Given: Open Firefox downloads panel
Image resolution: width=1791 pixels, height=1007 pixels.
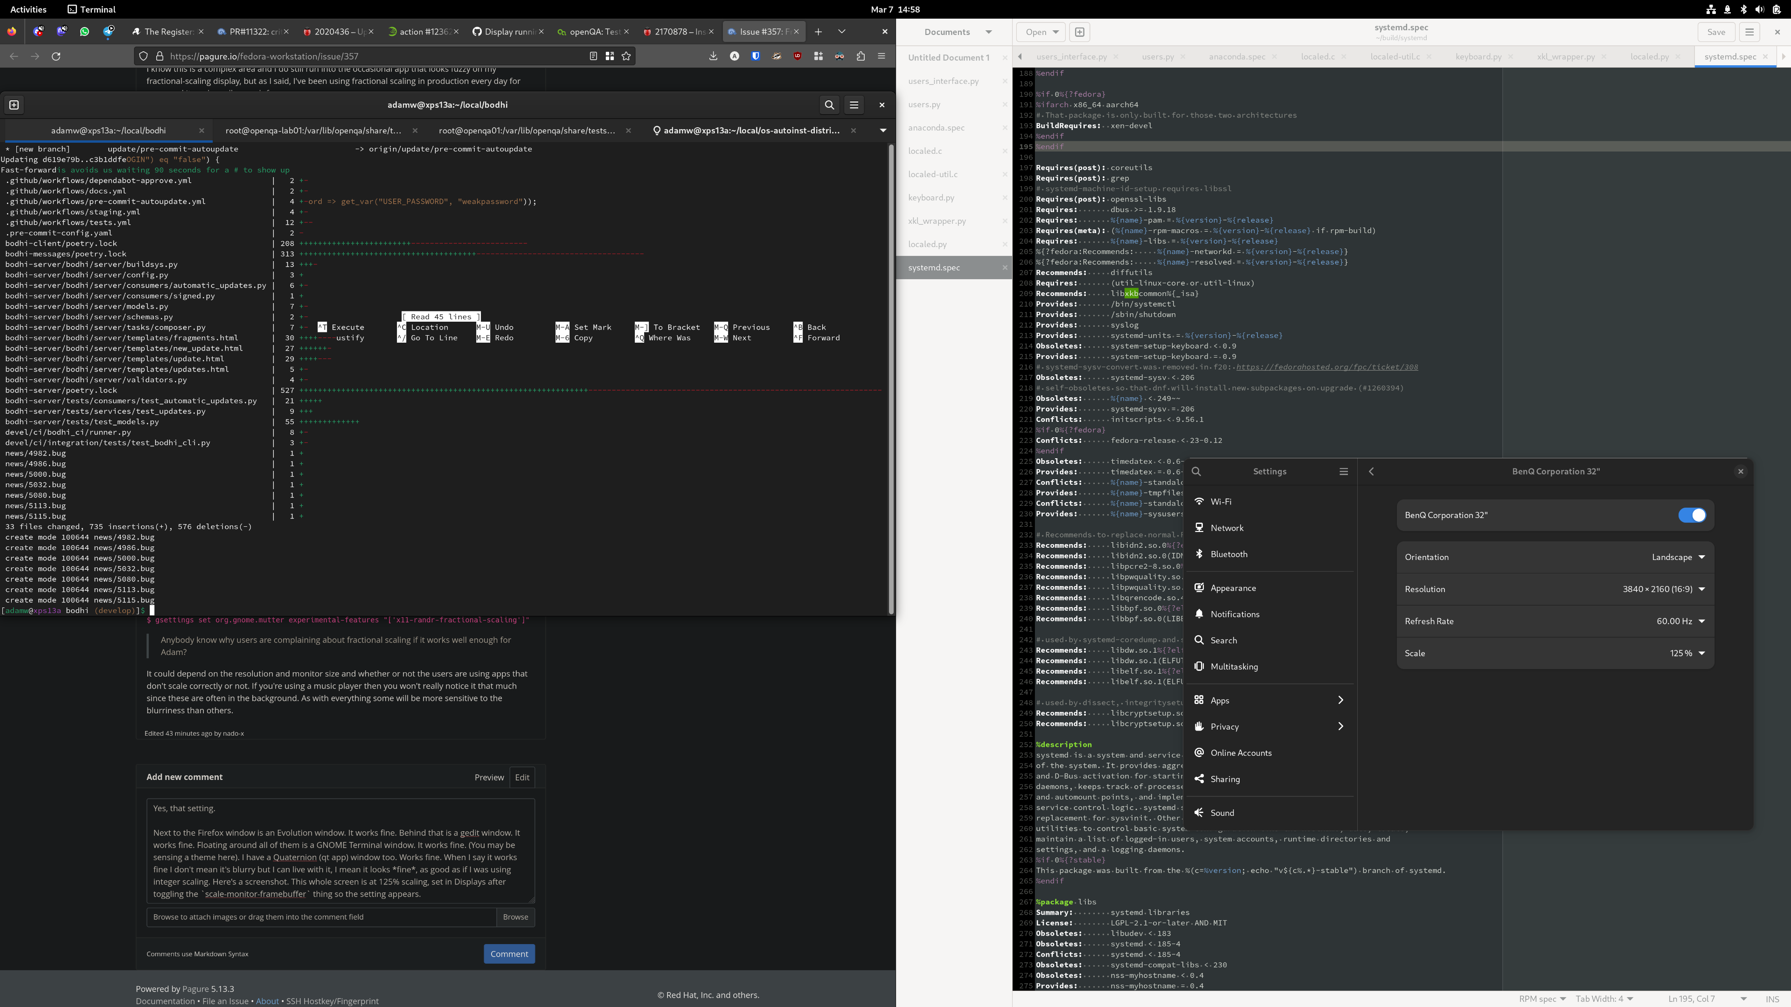Looking at the screenshot, I should [x=713, y=56].
